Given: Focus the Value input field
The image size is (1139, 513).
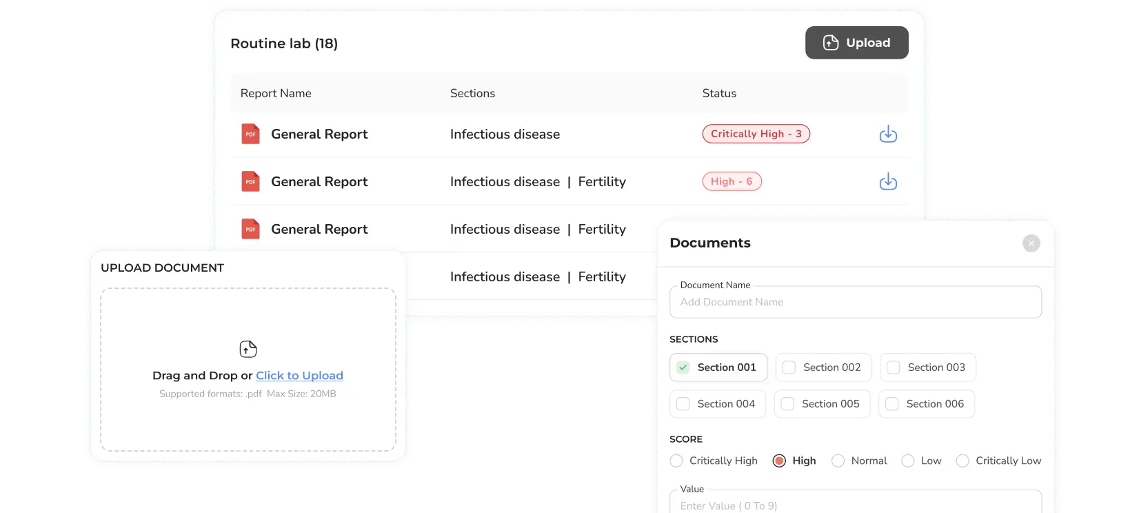Looking at the screenshot, I should pyautogui.click(x=855, y=505).
